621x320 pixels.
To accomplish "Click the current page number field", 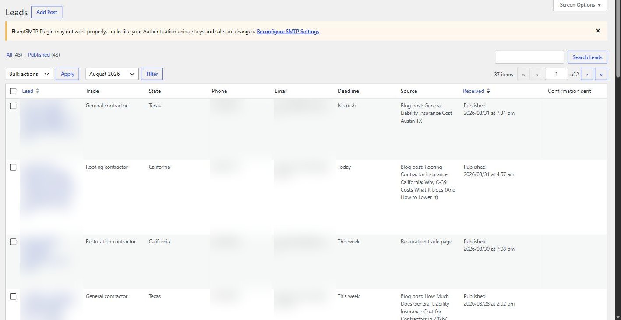I will [556, 74].
